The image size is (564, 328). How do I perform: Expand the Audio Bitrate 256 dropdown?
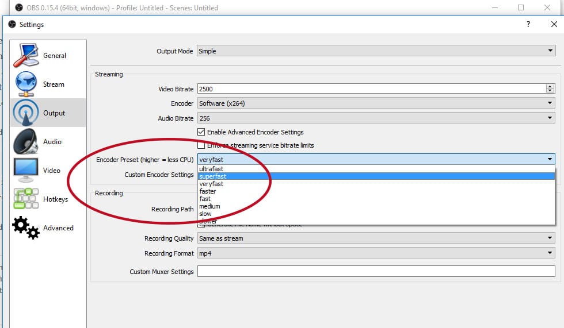[x=376, y=118]
